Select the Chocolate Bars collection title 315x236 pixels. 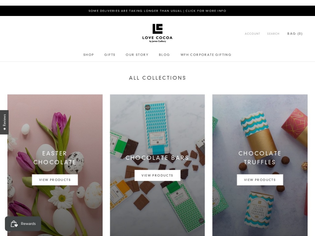[157, 158]
